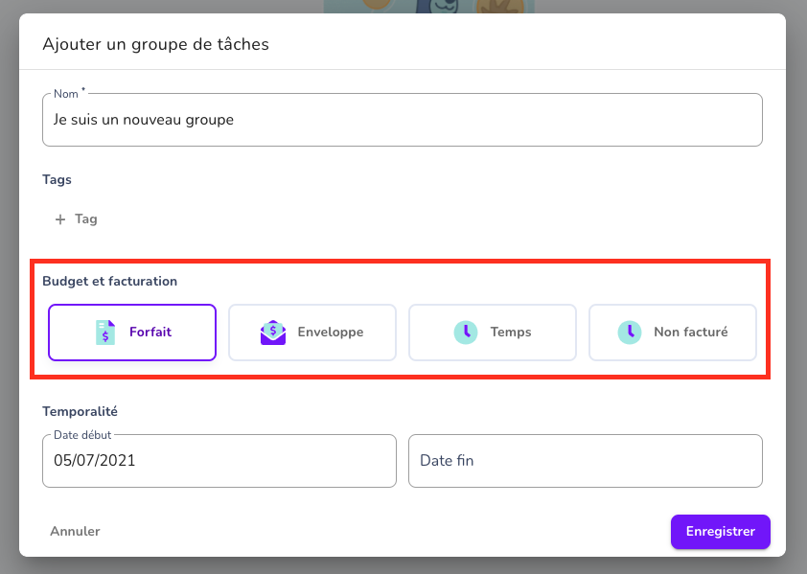
Task: Click the Nom input field
Action: (402, 120)
